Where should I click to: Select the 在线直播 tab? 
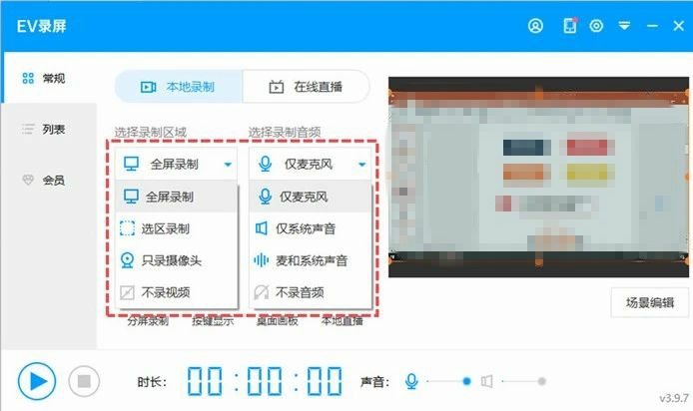(x=306, y=87)
